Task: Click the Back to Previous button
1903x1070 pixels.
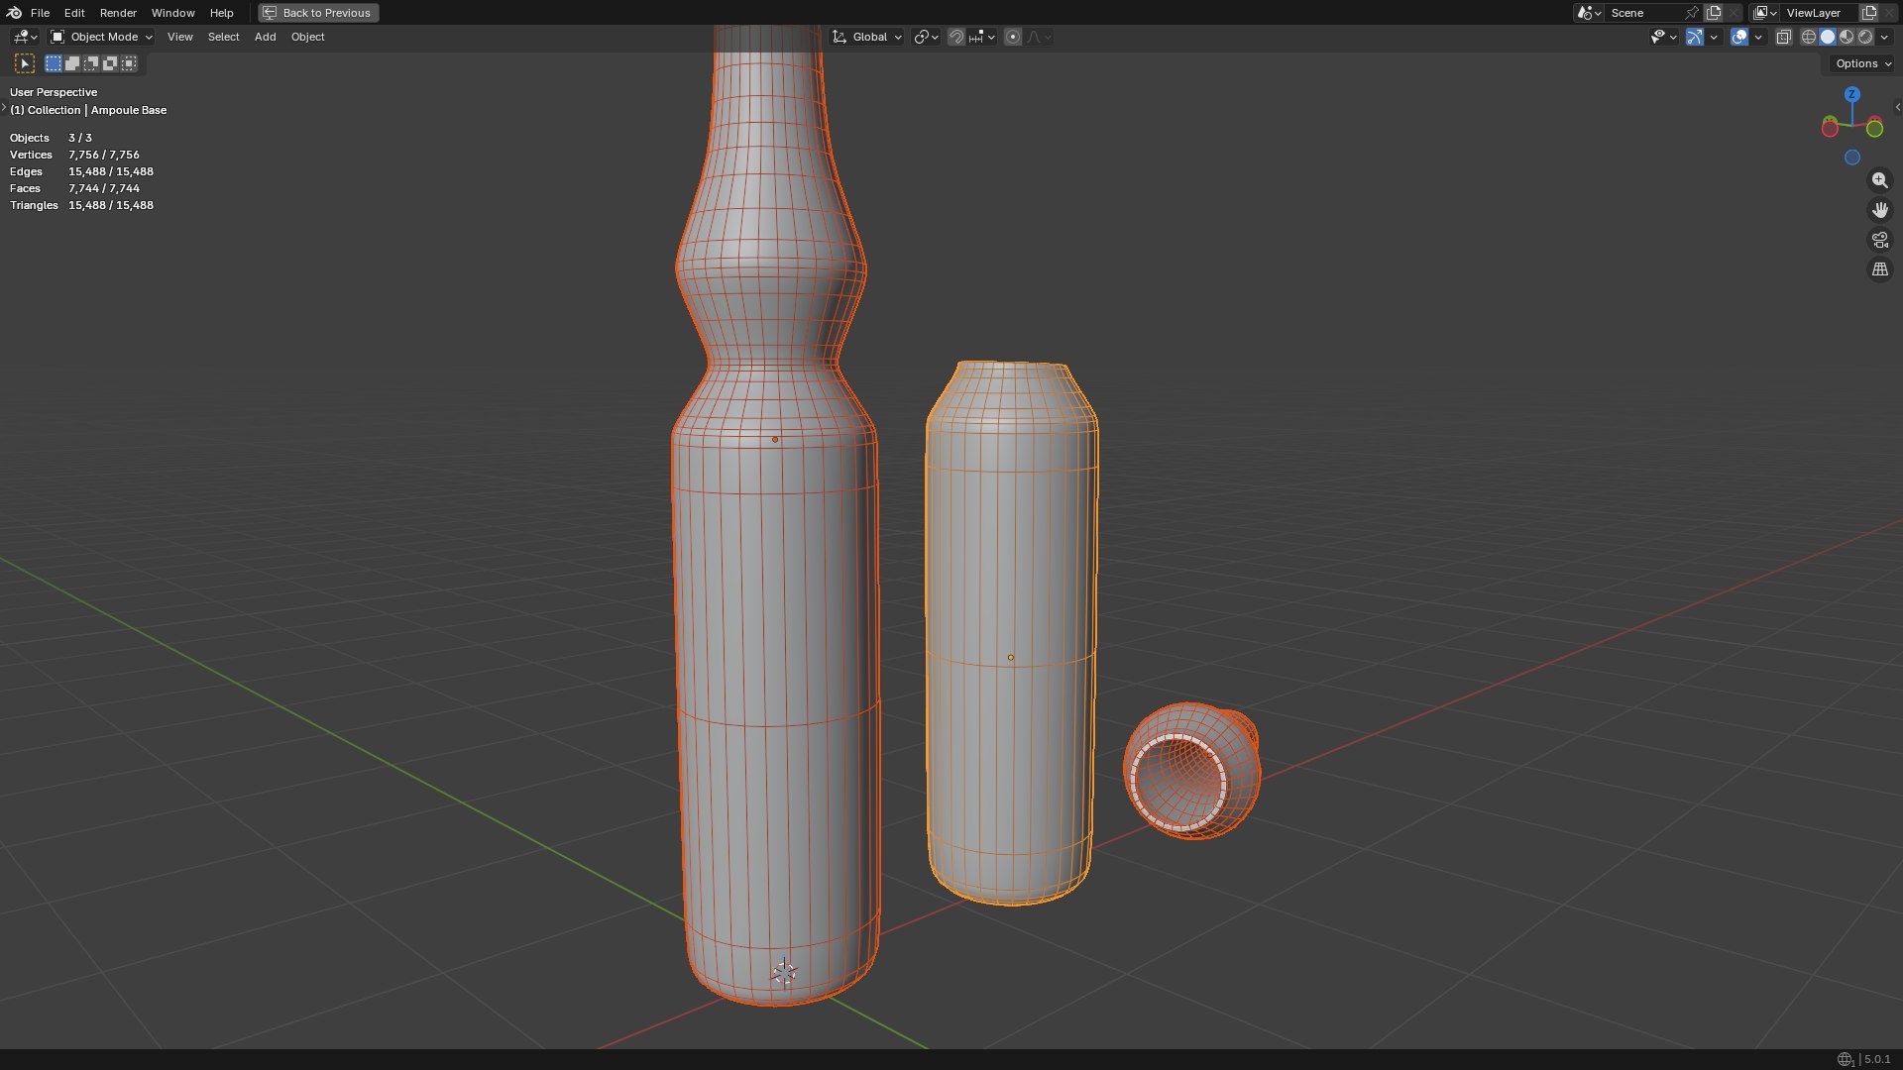Action: click(x=318, y=13)
